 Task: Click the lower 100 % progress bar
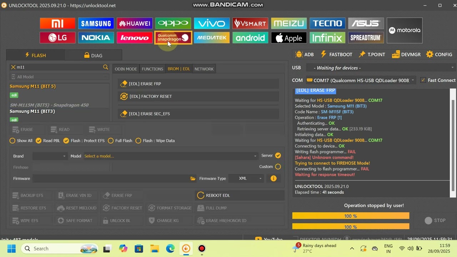[351, 227]
